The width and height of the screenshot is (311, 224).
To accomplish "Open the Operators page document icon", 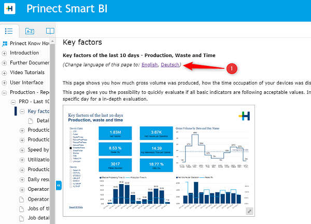I will (22, 199).
